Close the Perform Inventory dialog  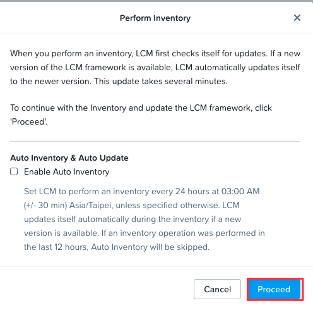(x=297, y=18)
